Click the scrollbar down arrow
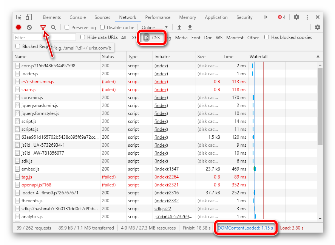Screen dimensions: 335x245 click(x=320, y=219)
